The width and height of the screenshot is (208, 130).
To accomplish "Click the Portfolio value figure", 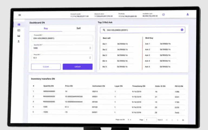I will coord(128,16).
